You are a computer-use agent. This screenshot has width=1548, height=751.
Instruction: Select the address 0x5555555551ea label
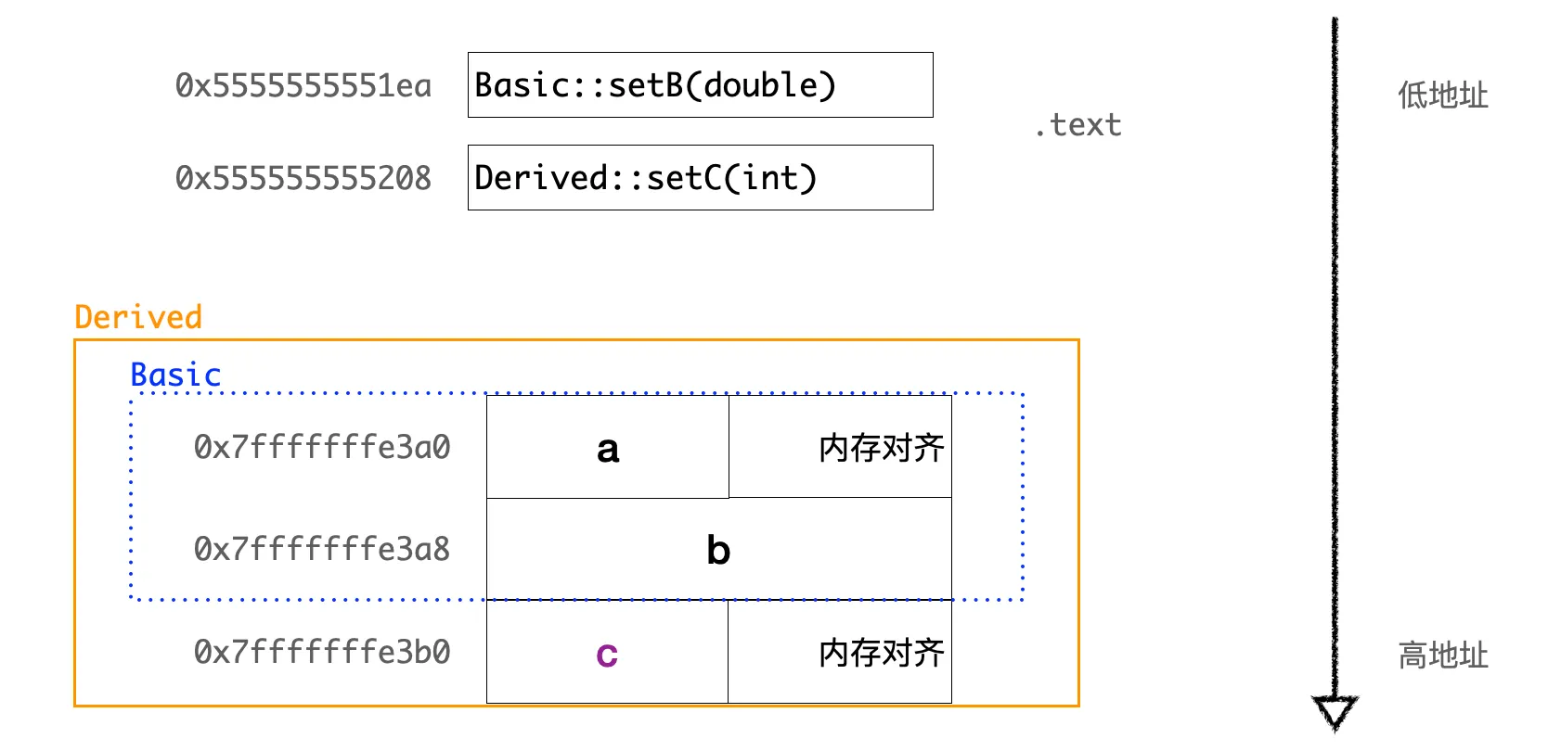303,86
